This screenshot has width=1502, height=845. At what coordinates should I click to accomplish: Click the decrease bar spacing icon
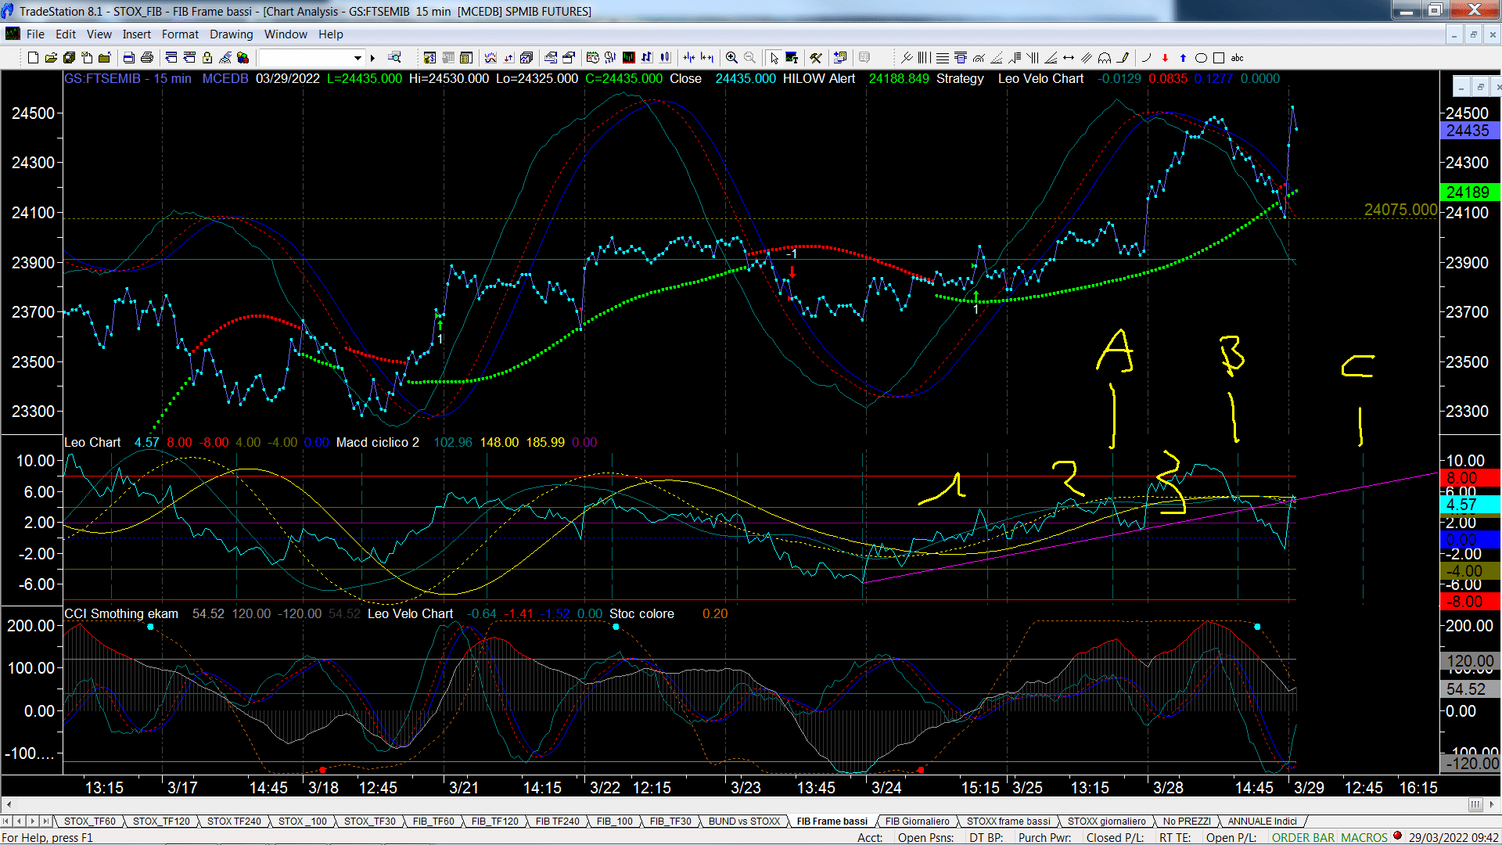pos(689,58)
